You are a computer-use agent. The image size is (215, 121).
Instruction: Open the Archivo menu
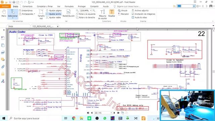click(x=5, y=6)
